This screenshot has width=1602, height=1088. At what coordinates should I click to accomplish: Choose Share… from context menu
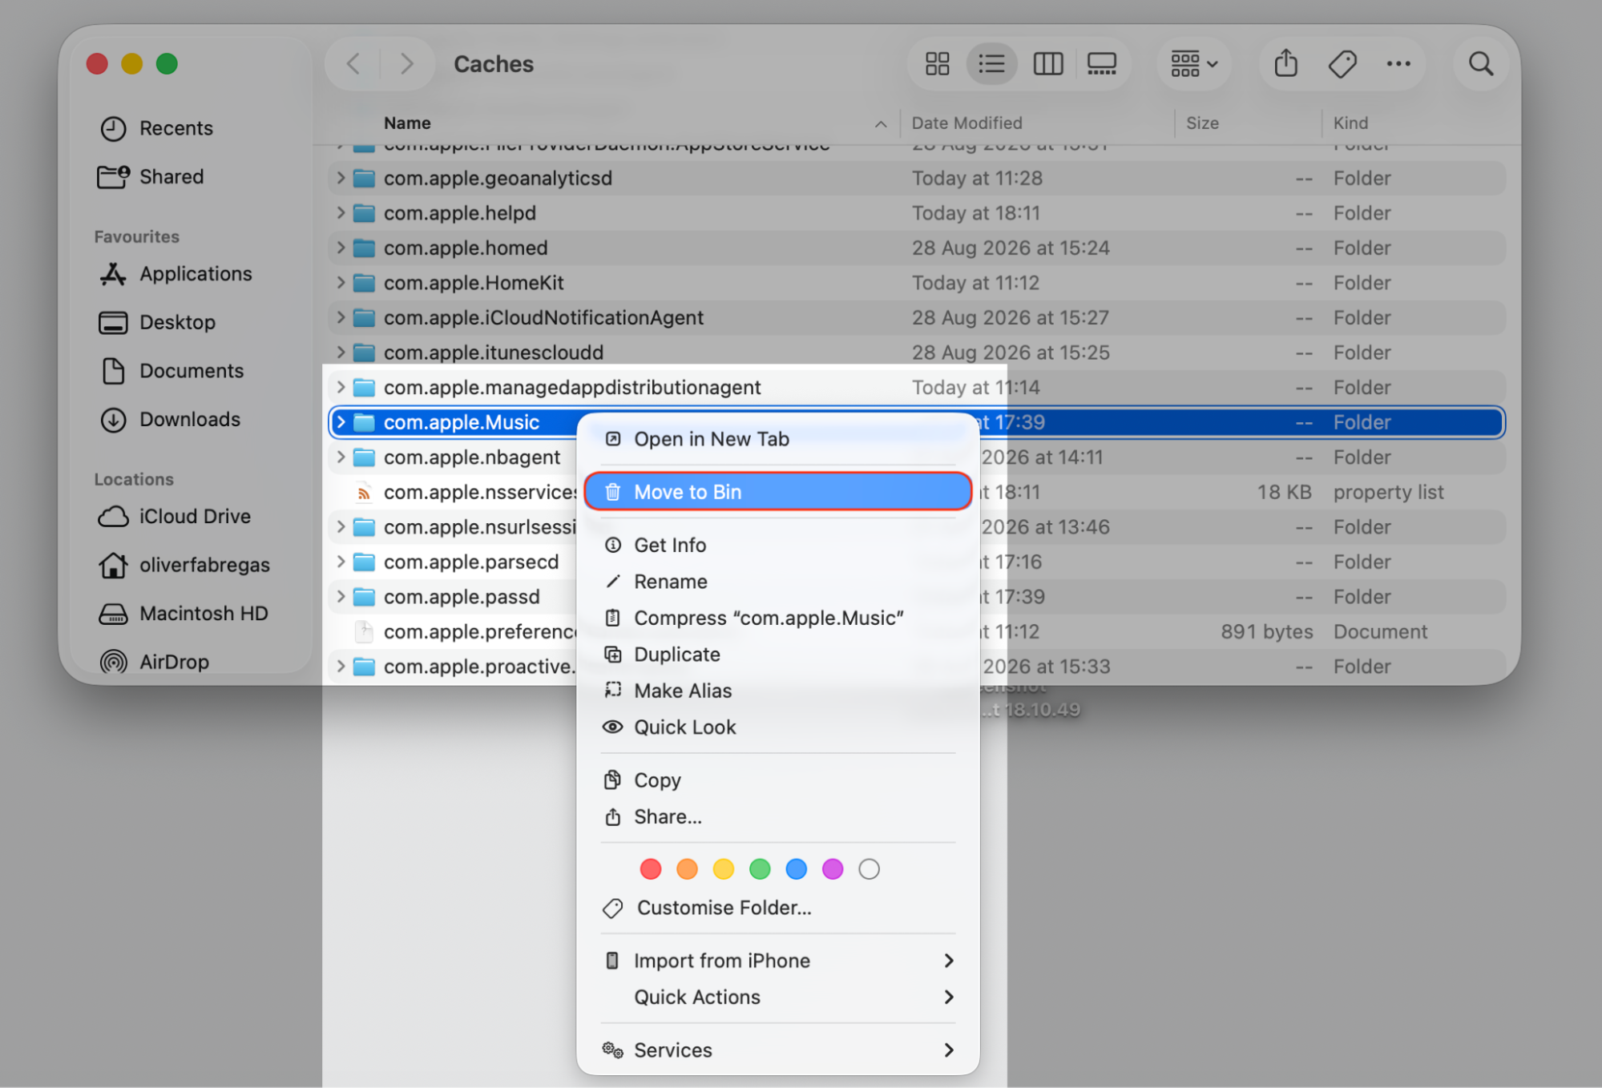click(777, 816)
